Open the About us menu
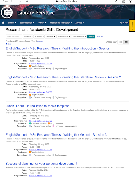The height and width of the screenshot is (177, 135). click(80, 23)
